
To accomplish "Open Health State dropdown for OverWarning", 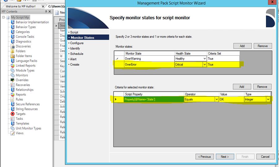I will point(205,59).
